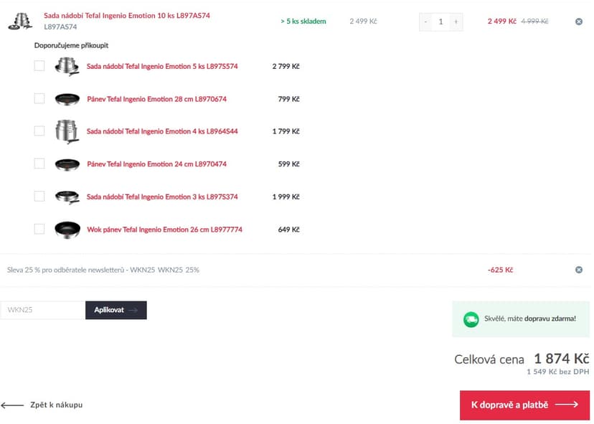Check the Pánev Tefal 28 cm L8970674 box
The height and width of the screenshot is (424, 594).
coord(39,98)
